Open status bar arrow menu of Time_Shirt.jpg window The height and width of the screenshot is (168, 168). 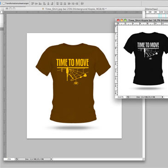point(51,159)
